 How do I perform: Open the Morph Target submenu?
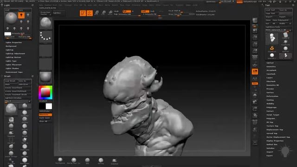pyautogui.click(x=273, y=115)
